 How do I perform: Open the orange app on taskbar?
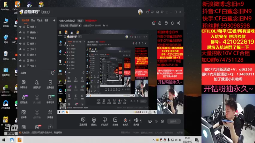point(19,140)
